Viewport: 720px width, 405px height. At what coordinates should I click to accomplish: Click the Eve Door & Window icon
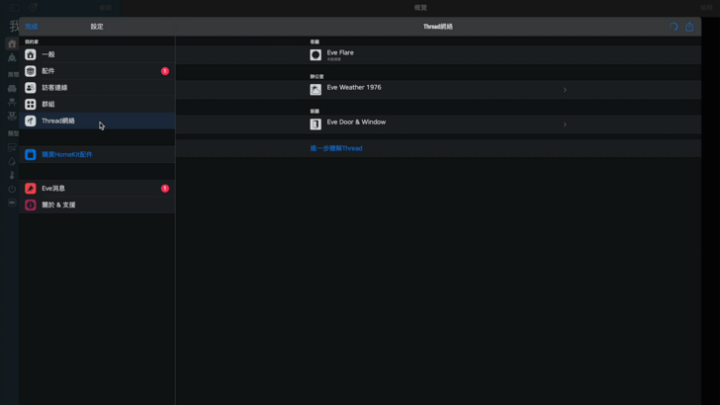[315, 124]
